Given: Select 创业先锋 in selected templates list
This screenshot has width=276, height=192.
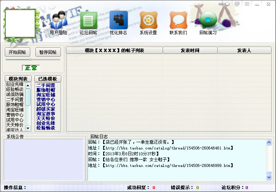Looking at the screenshot, I should pos(46,123).
